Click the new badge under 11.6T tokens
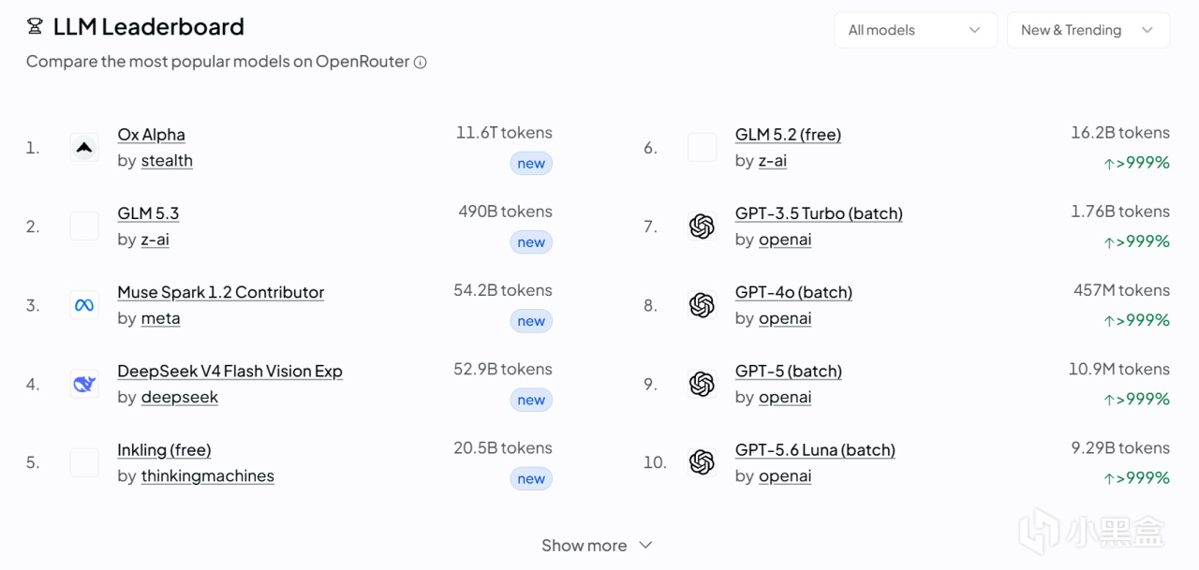 [531, 164]
